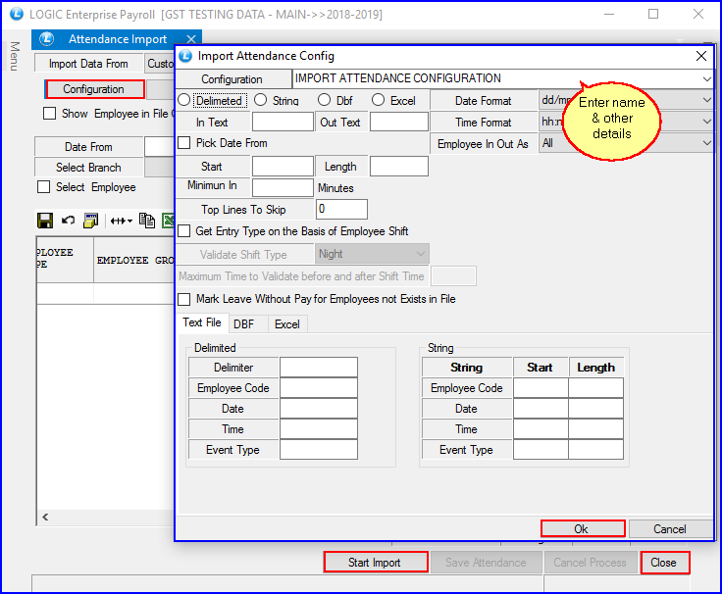Viewport: 722px width, 594px height.
Task: Expand the Configuration name dropdown
Action: (x=706, y=78)
